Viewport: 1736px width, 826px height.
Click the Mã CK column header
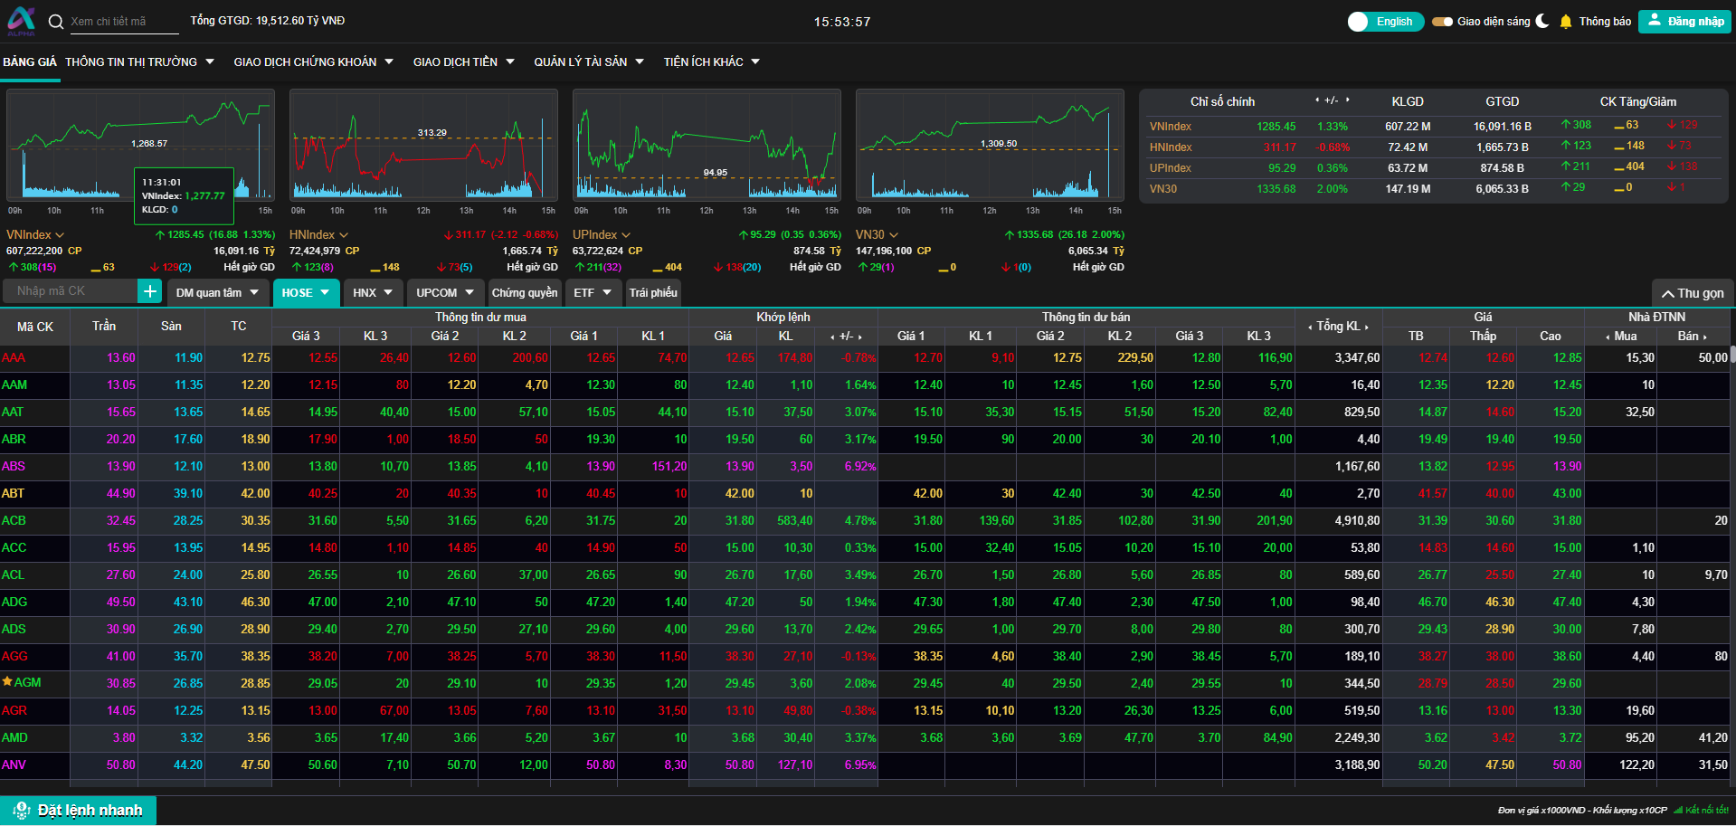pyautogui.click(x=35, y=327)
